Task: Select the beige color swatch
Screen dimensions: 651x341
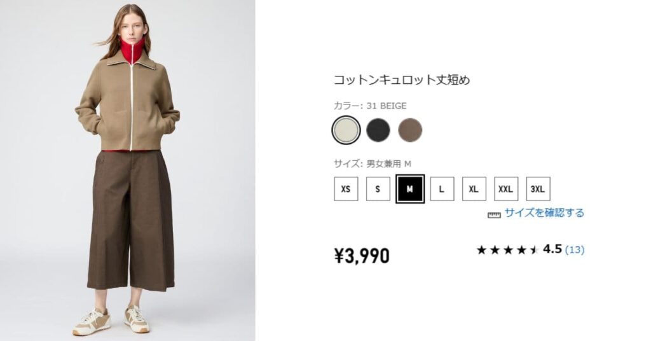Action: 346,130
